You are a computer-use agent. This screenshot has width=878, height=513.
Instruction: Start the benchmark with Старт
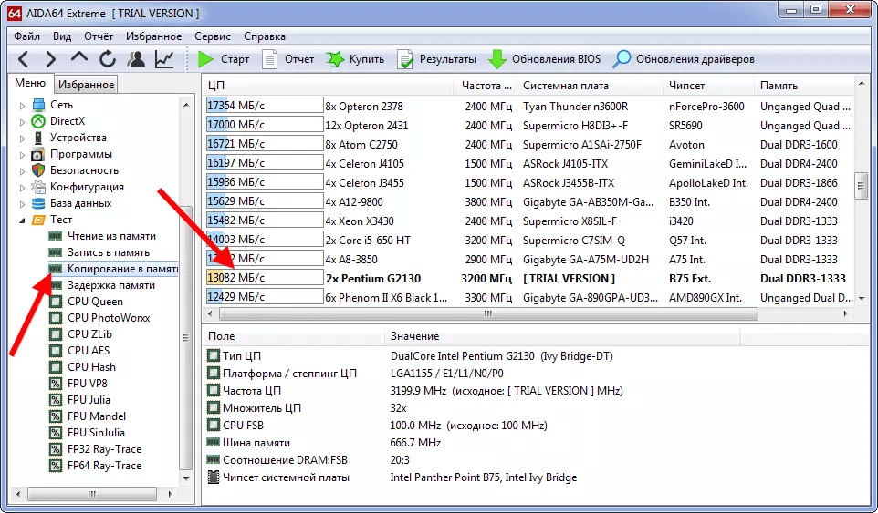(x=224, y=59)
